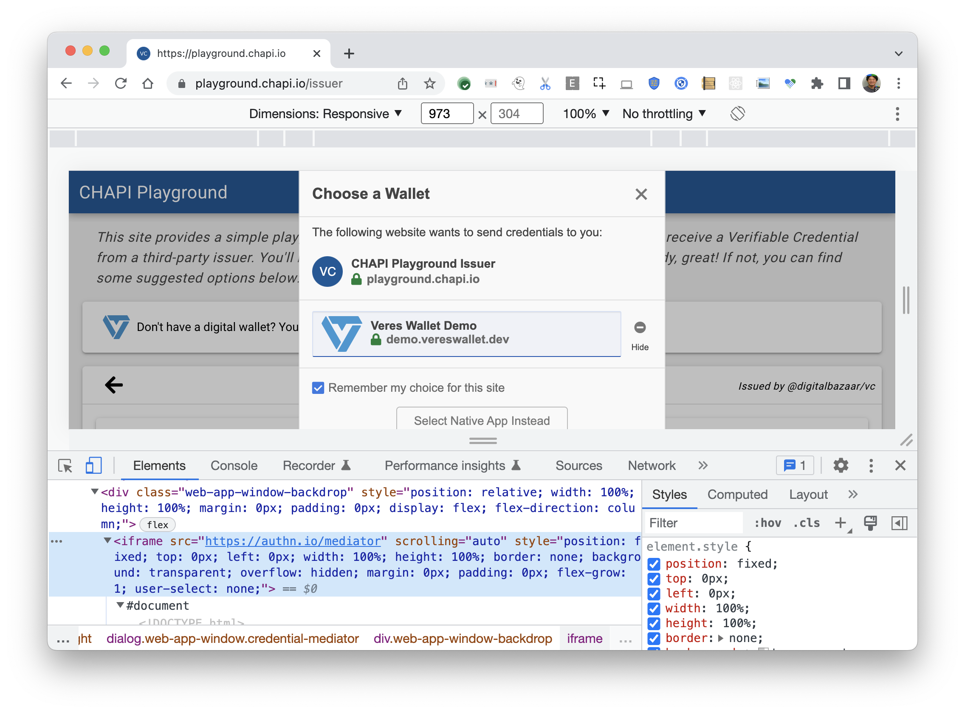Reload the page
Image resolution: width=965 pixels, height=713 pixels.
pos(121,83)
